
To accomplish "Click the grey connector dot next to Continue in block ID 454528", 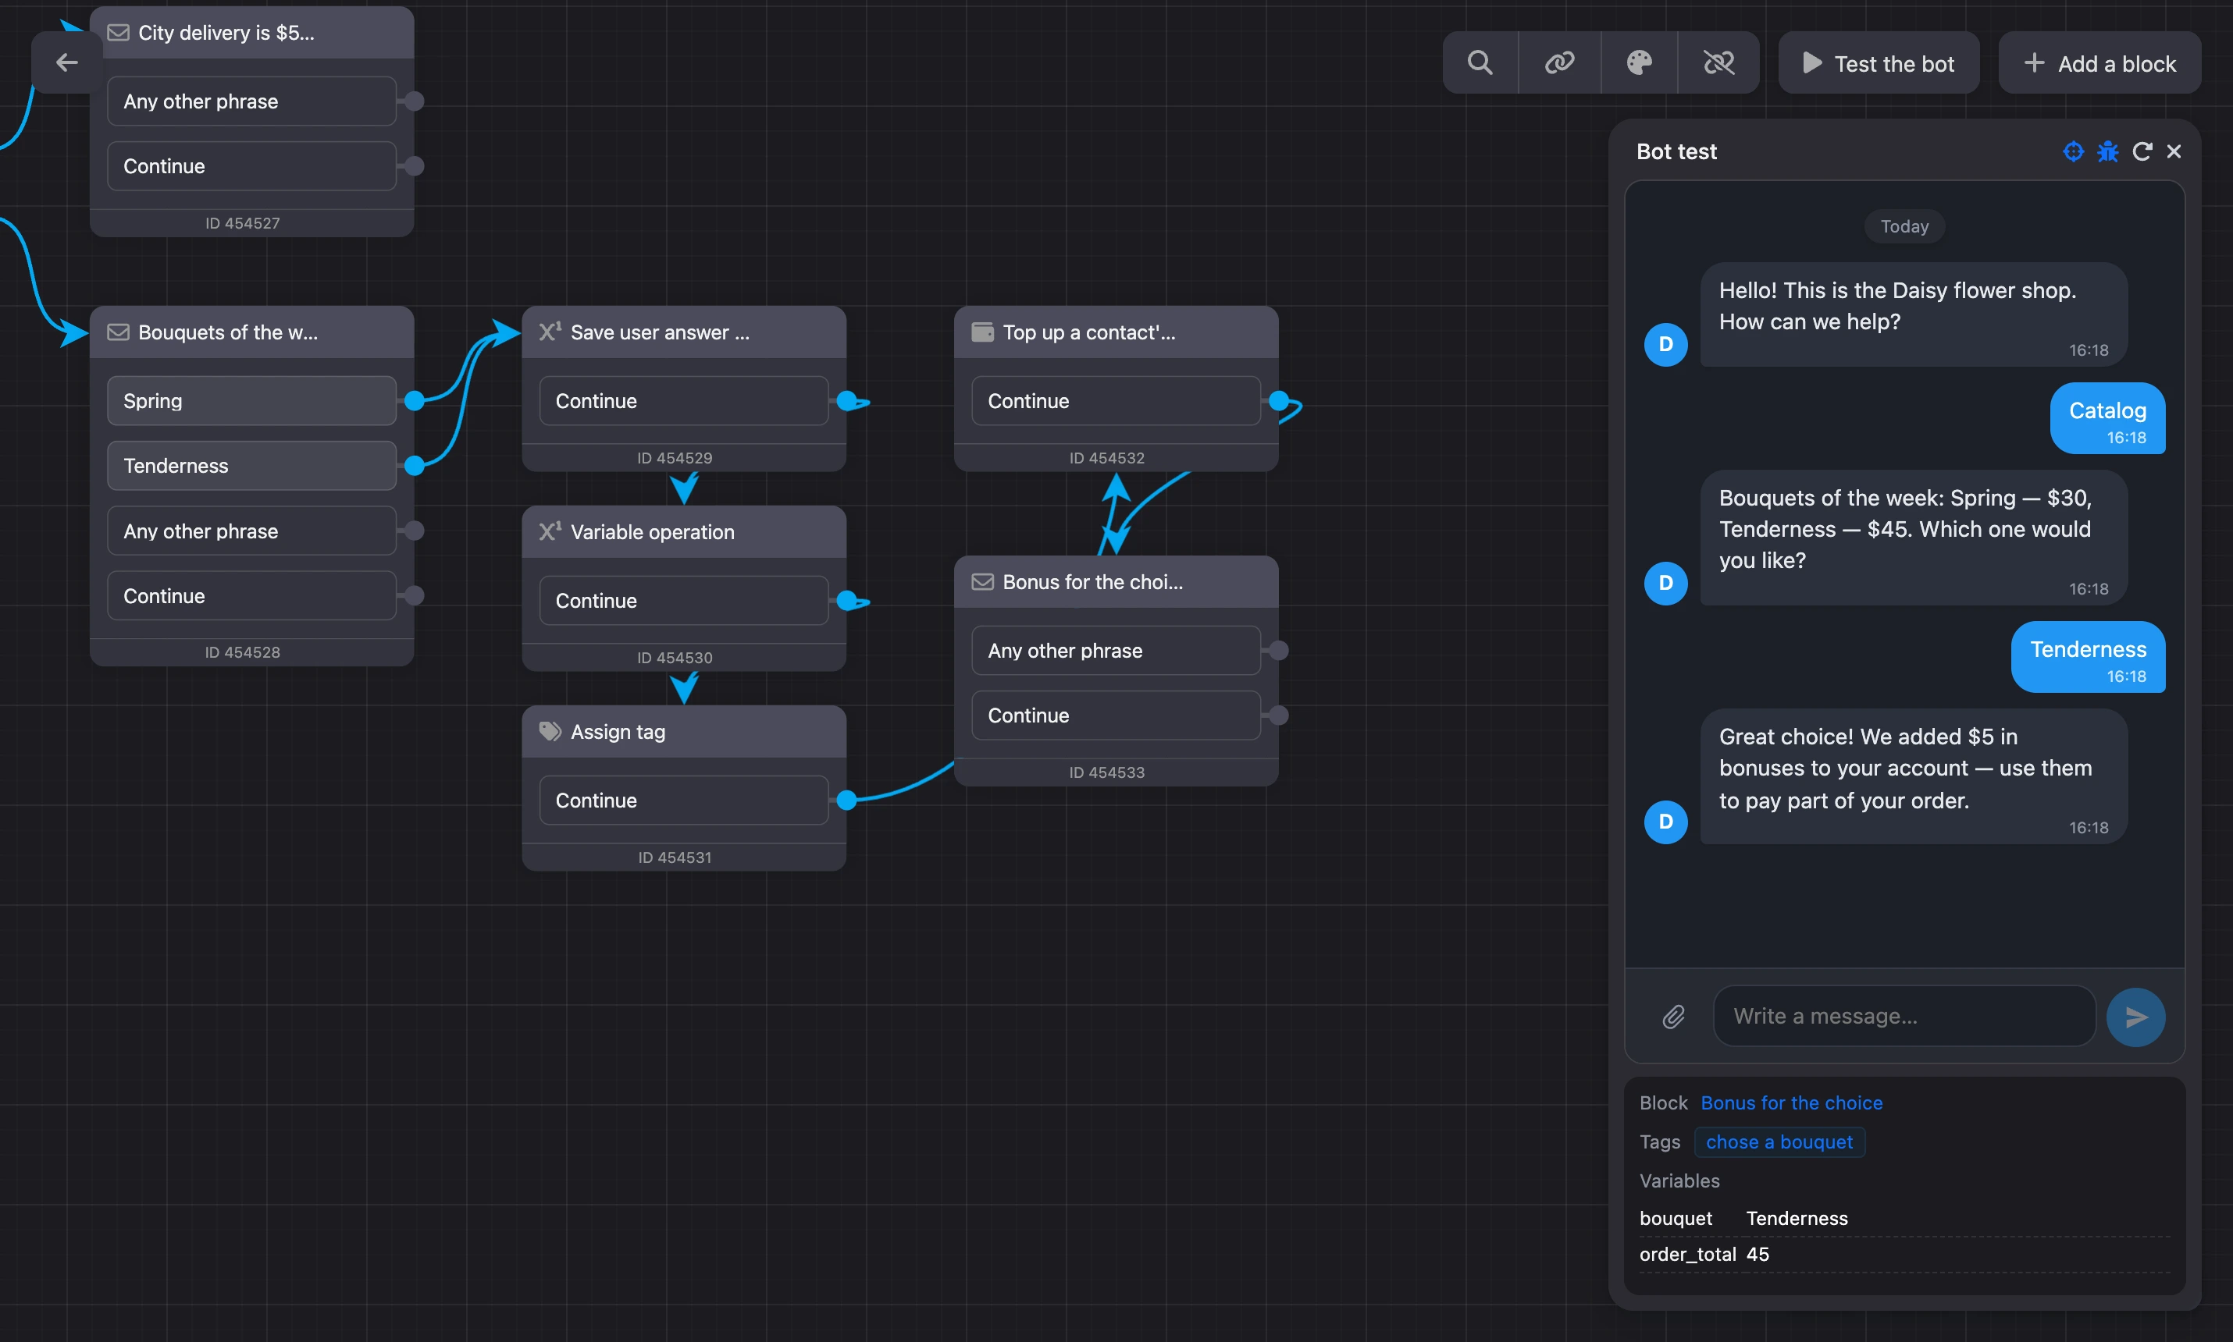I will (415, 596).
